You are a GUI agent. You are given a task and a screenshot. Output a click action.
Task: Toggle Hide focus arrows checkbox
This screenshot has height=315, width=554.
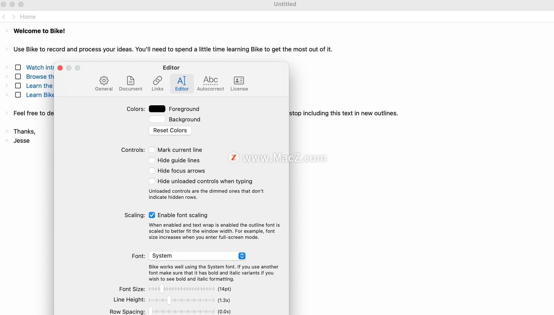[152, 170]
